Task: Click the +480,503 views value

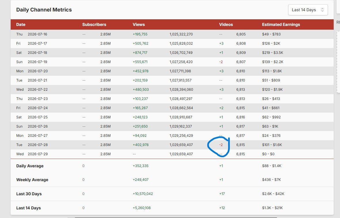Action: point(141,89)
